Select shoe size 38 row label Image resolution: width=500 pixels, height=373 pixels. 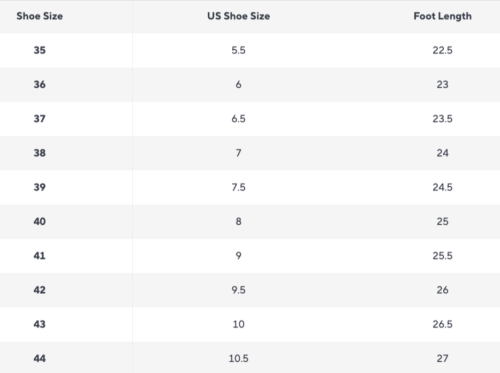pos(40,153)
